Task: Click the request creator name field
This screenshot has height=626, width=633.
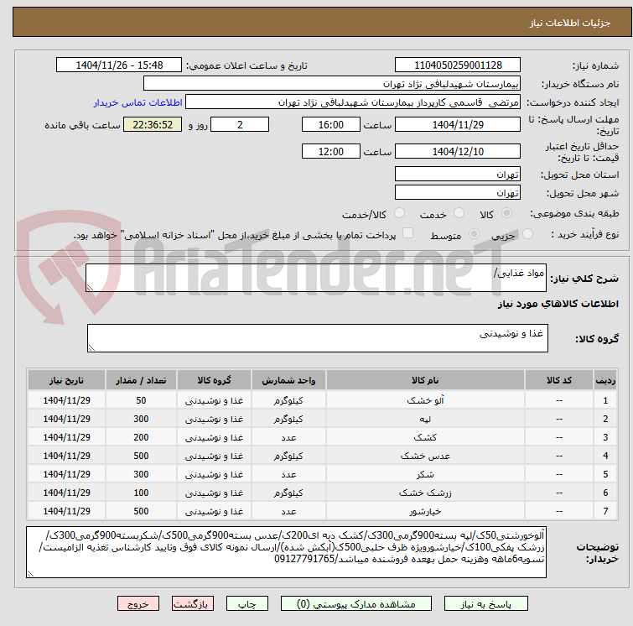Action: pyautogui.click(x=353, y=102)
